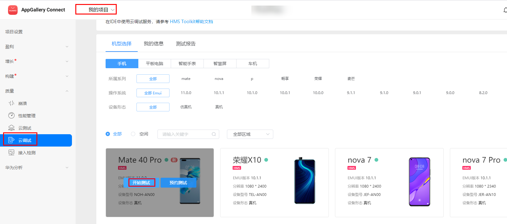This screenshot has width=507, height=224.
Task: Select the 空闲 idle radio button
Action: (133, 134)
